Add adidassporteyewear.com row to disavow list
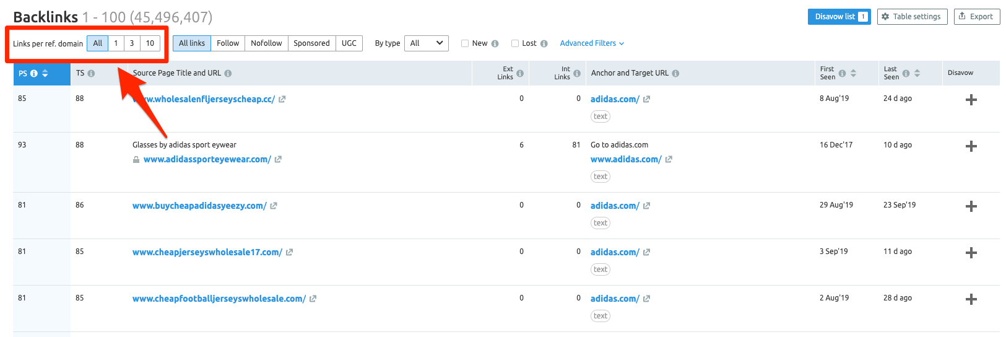Viewport: 1006px width, 337px height. (x=971, y=146)
